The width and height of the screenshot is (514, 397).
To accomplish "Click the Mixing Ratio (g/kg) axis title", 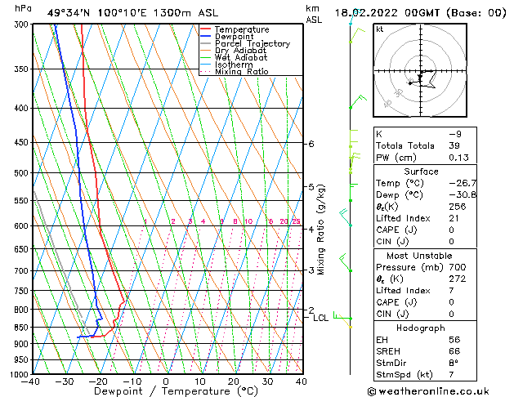I will click(x=320, y=230).
